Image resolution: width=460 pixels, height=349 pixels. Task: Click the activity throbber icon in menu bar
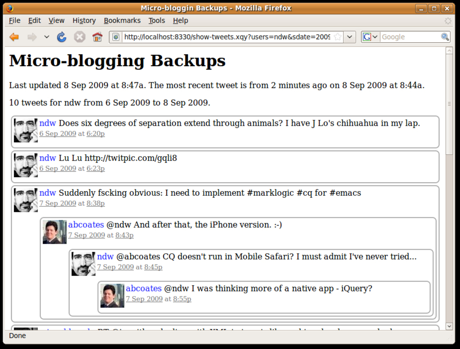click(x=448, y=21)
